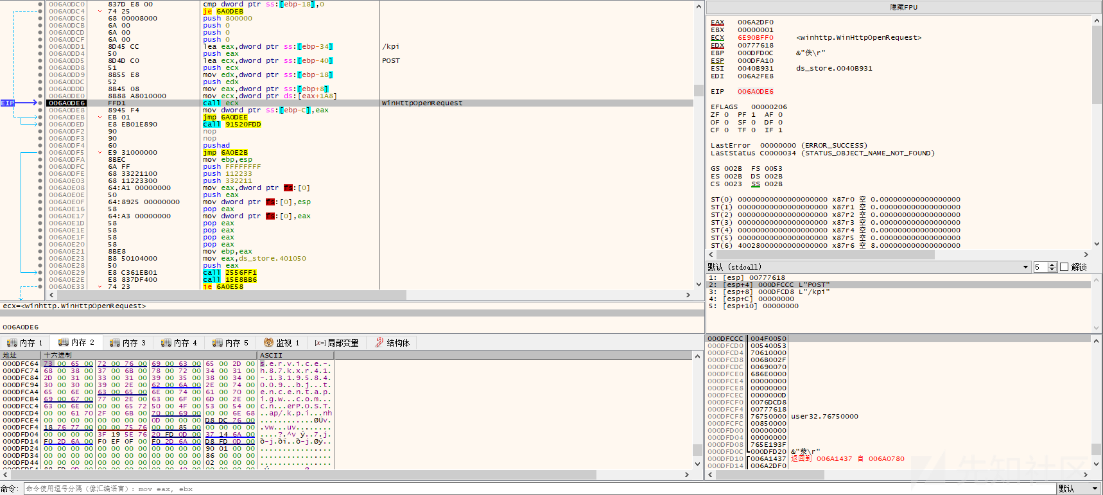Click the disassembly scroll-left arrow
This screenshot has width=1103, height=495.
pos(51,295)
